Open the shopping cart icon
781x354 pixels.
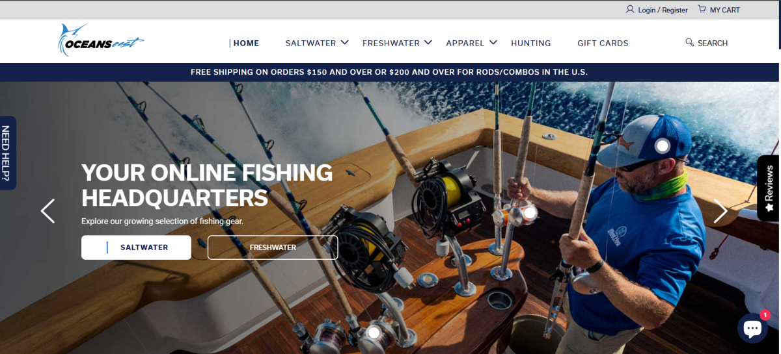pyautogui.click(x=702, y=9)
